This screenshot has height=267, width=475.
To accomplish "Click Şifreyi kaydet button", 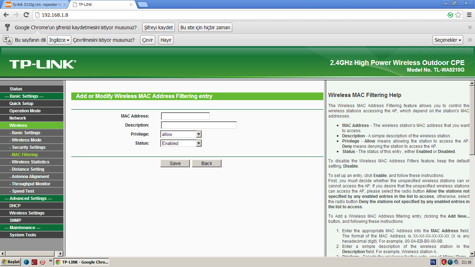I will point(159,27).
